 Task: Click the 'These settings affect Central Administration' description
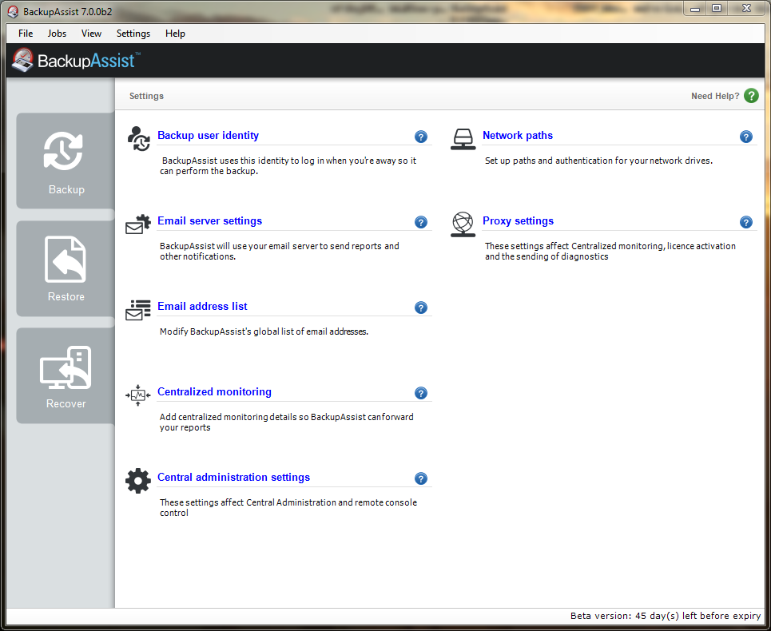288,508
